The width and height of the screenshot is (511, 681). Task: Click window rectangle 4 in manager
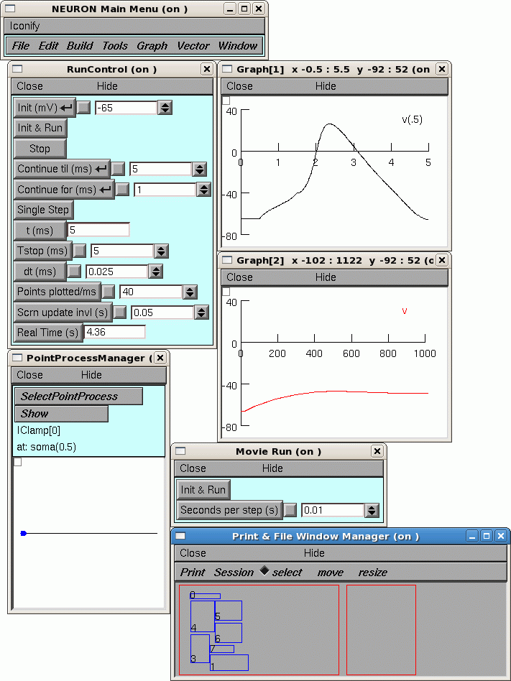coord(203,616)
